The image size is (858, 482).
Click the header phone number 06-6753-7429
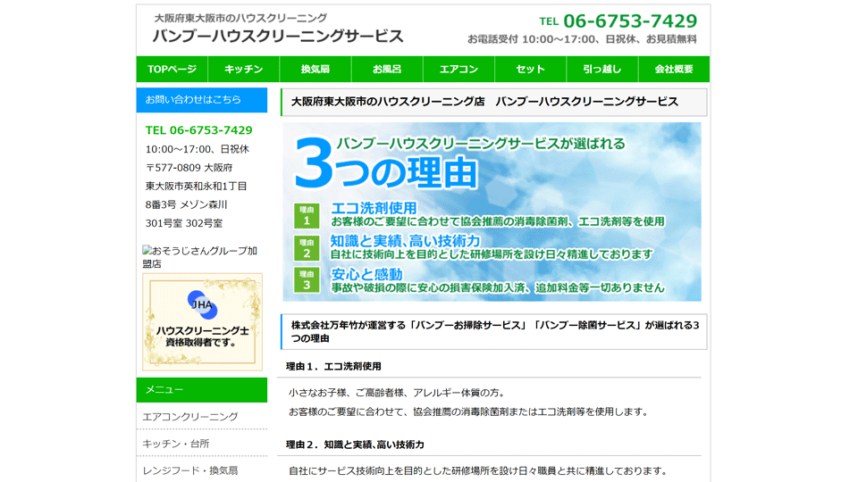click(630, 21)
